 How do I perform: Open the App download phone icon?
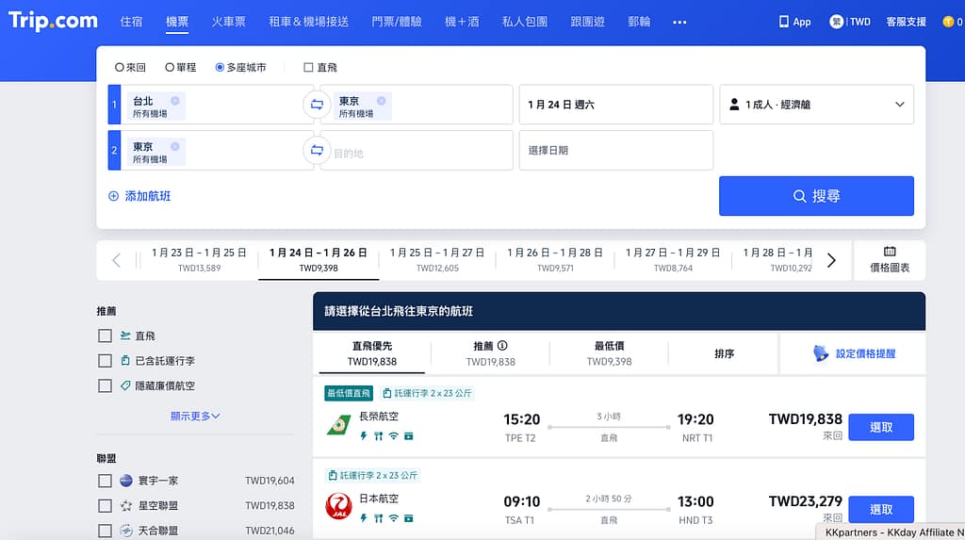[x=783, y=22]
